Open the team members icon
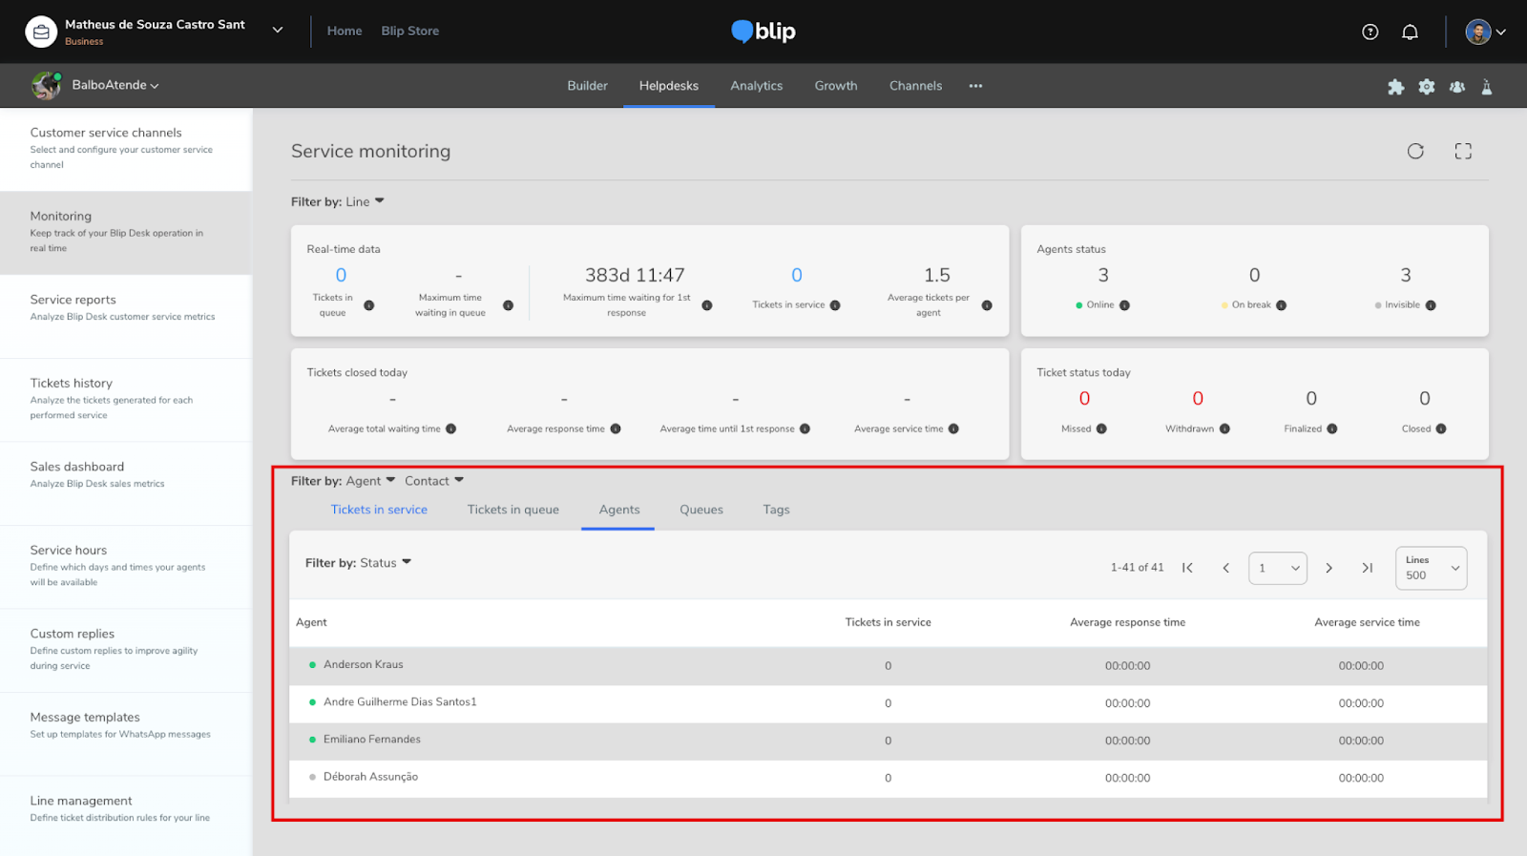This screenshot has height=856, width=1527. [1457, 87]
